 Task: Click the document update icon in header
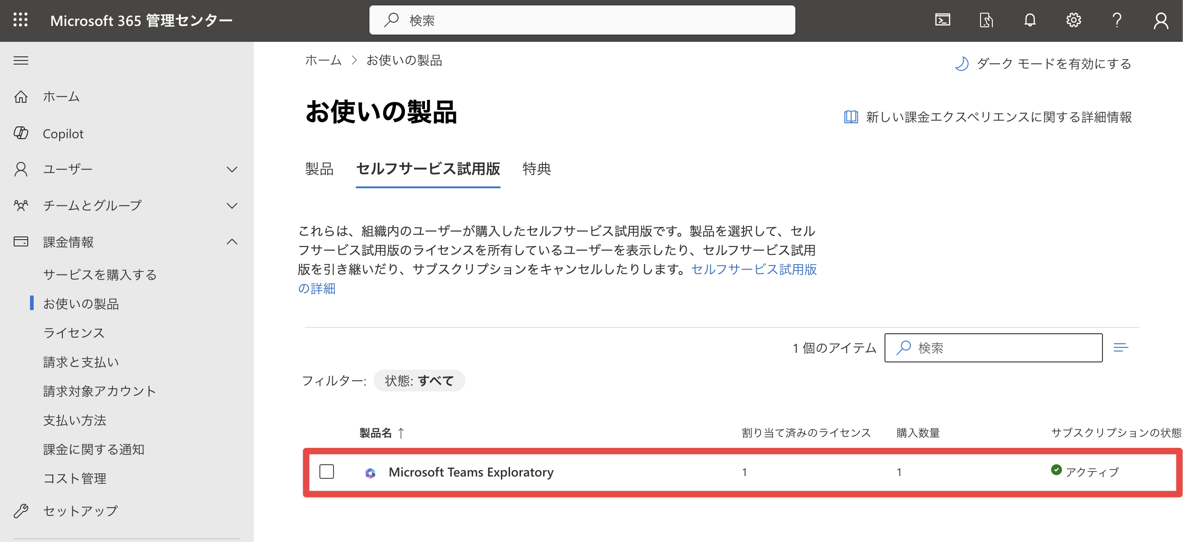click(986, 20)
